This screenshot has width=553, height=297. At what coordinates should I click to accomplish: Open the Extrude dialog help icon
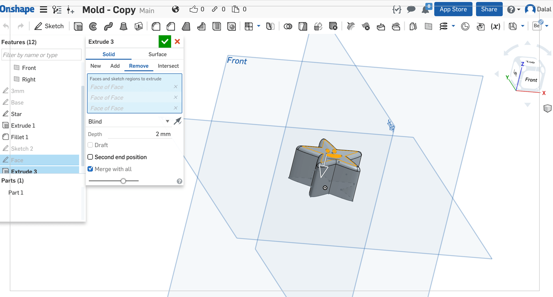179,181
